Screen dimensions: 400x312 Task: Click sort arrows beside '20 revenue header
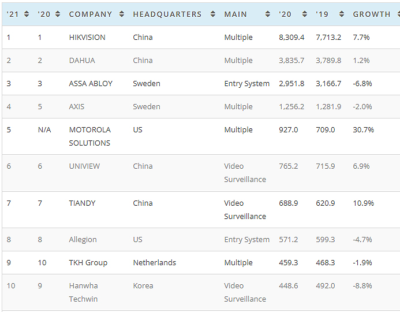coord(304,14)
